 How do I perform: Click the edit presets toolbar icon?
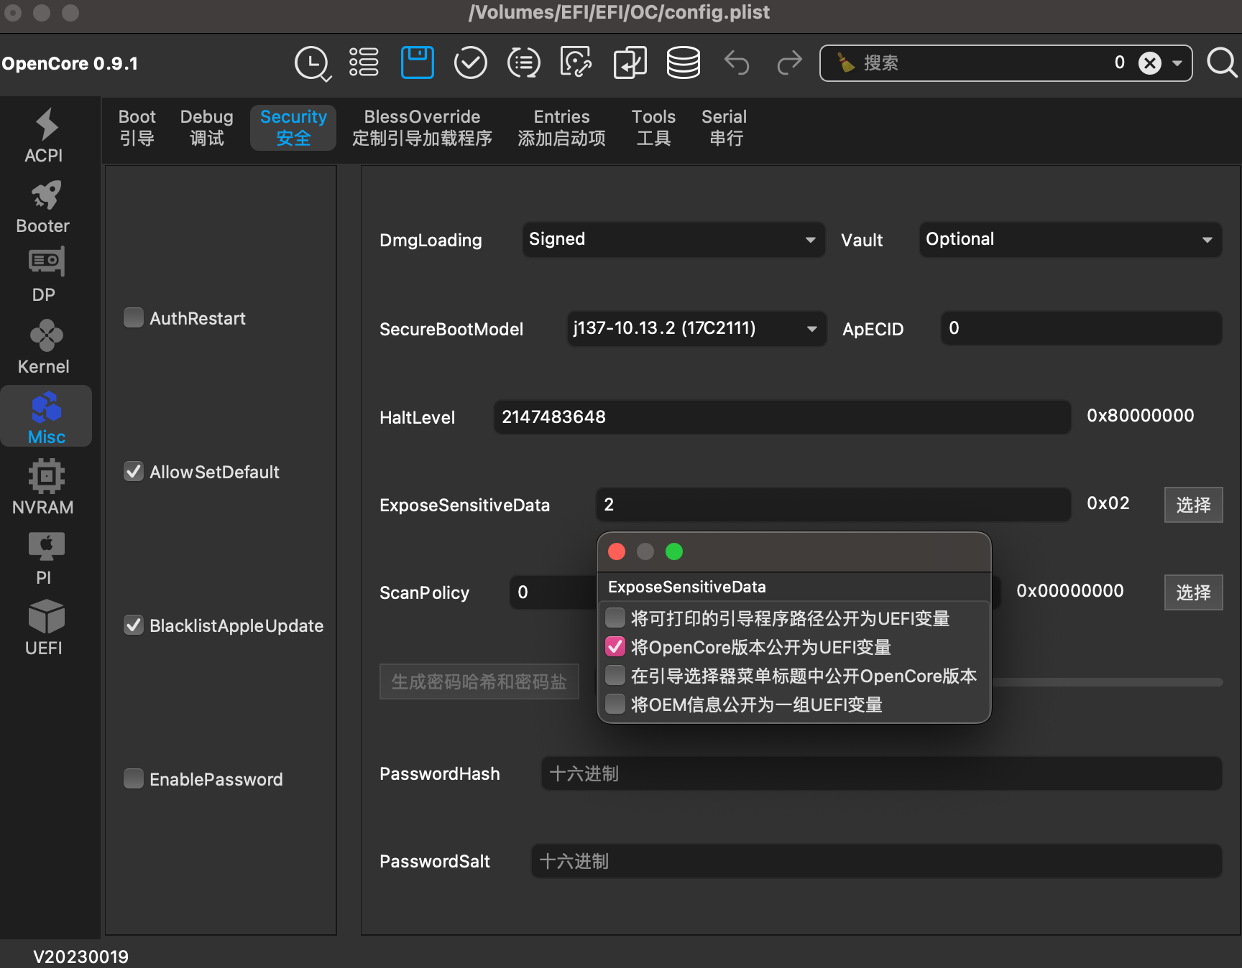[576, 62]
